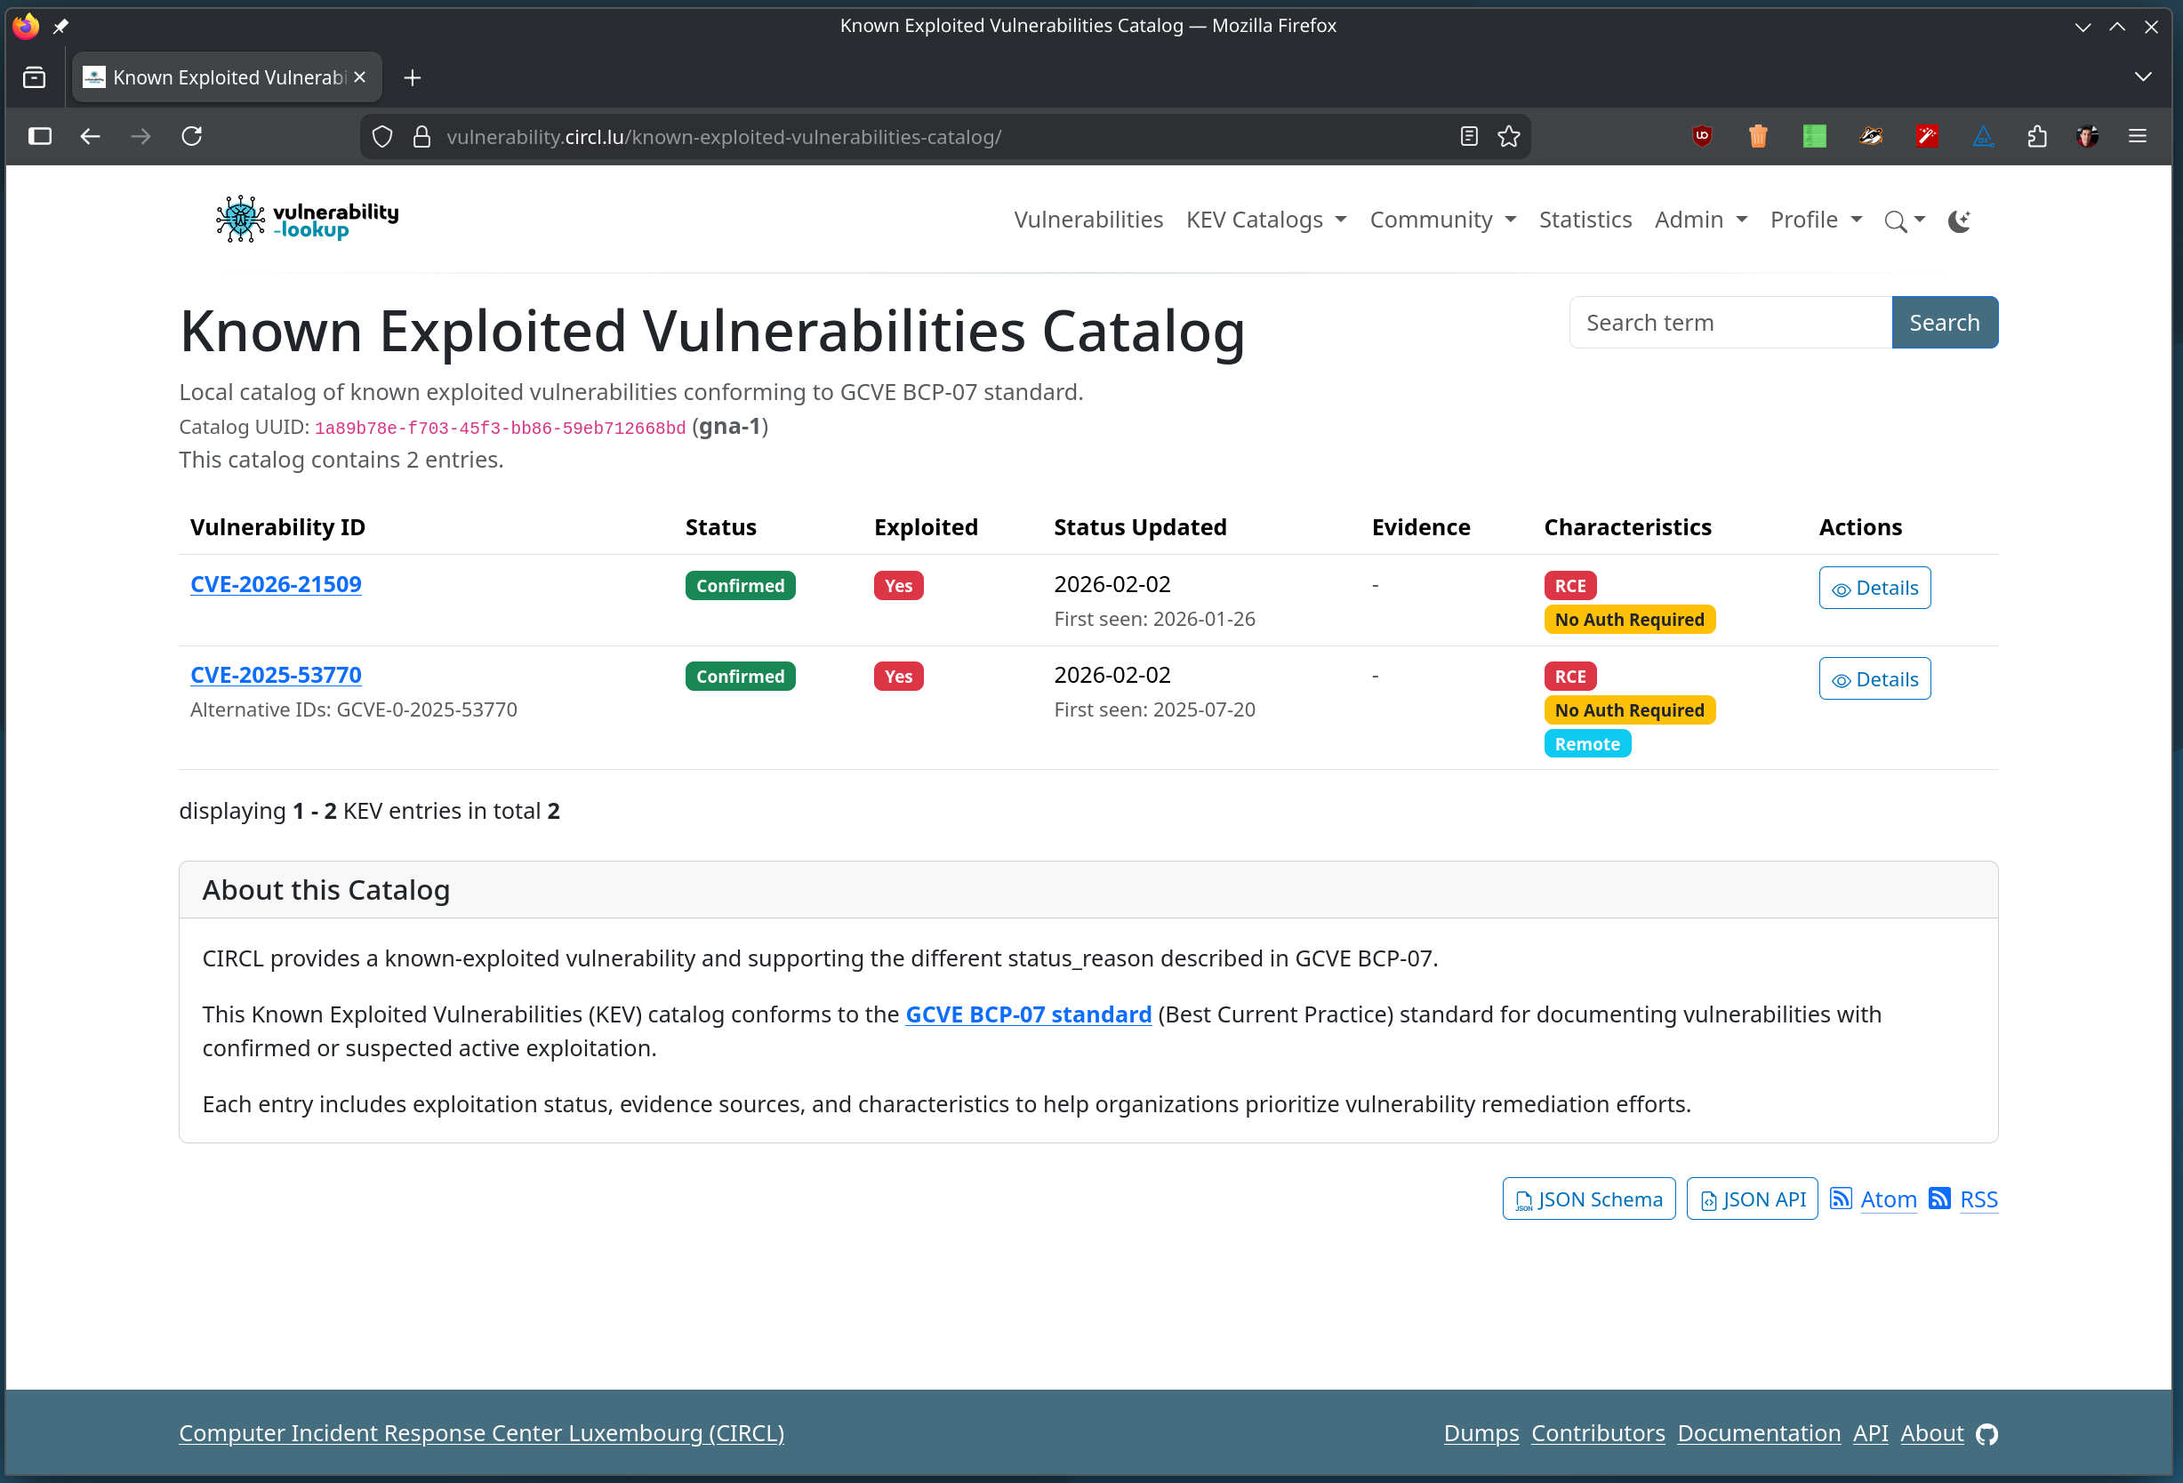
Task: Click the vulnerability-lookup logo
Action: (307, 219)
